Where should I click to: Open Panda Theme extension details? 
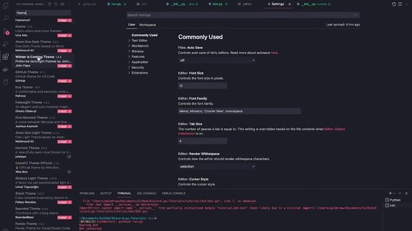(x=43, y=226)
